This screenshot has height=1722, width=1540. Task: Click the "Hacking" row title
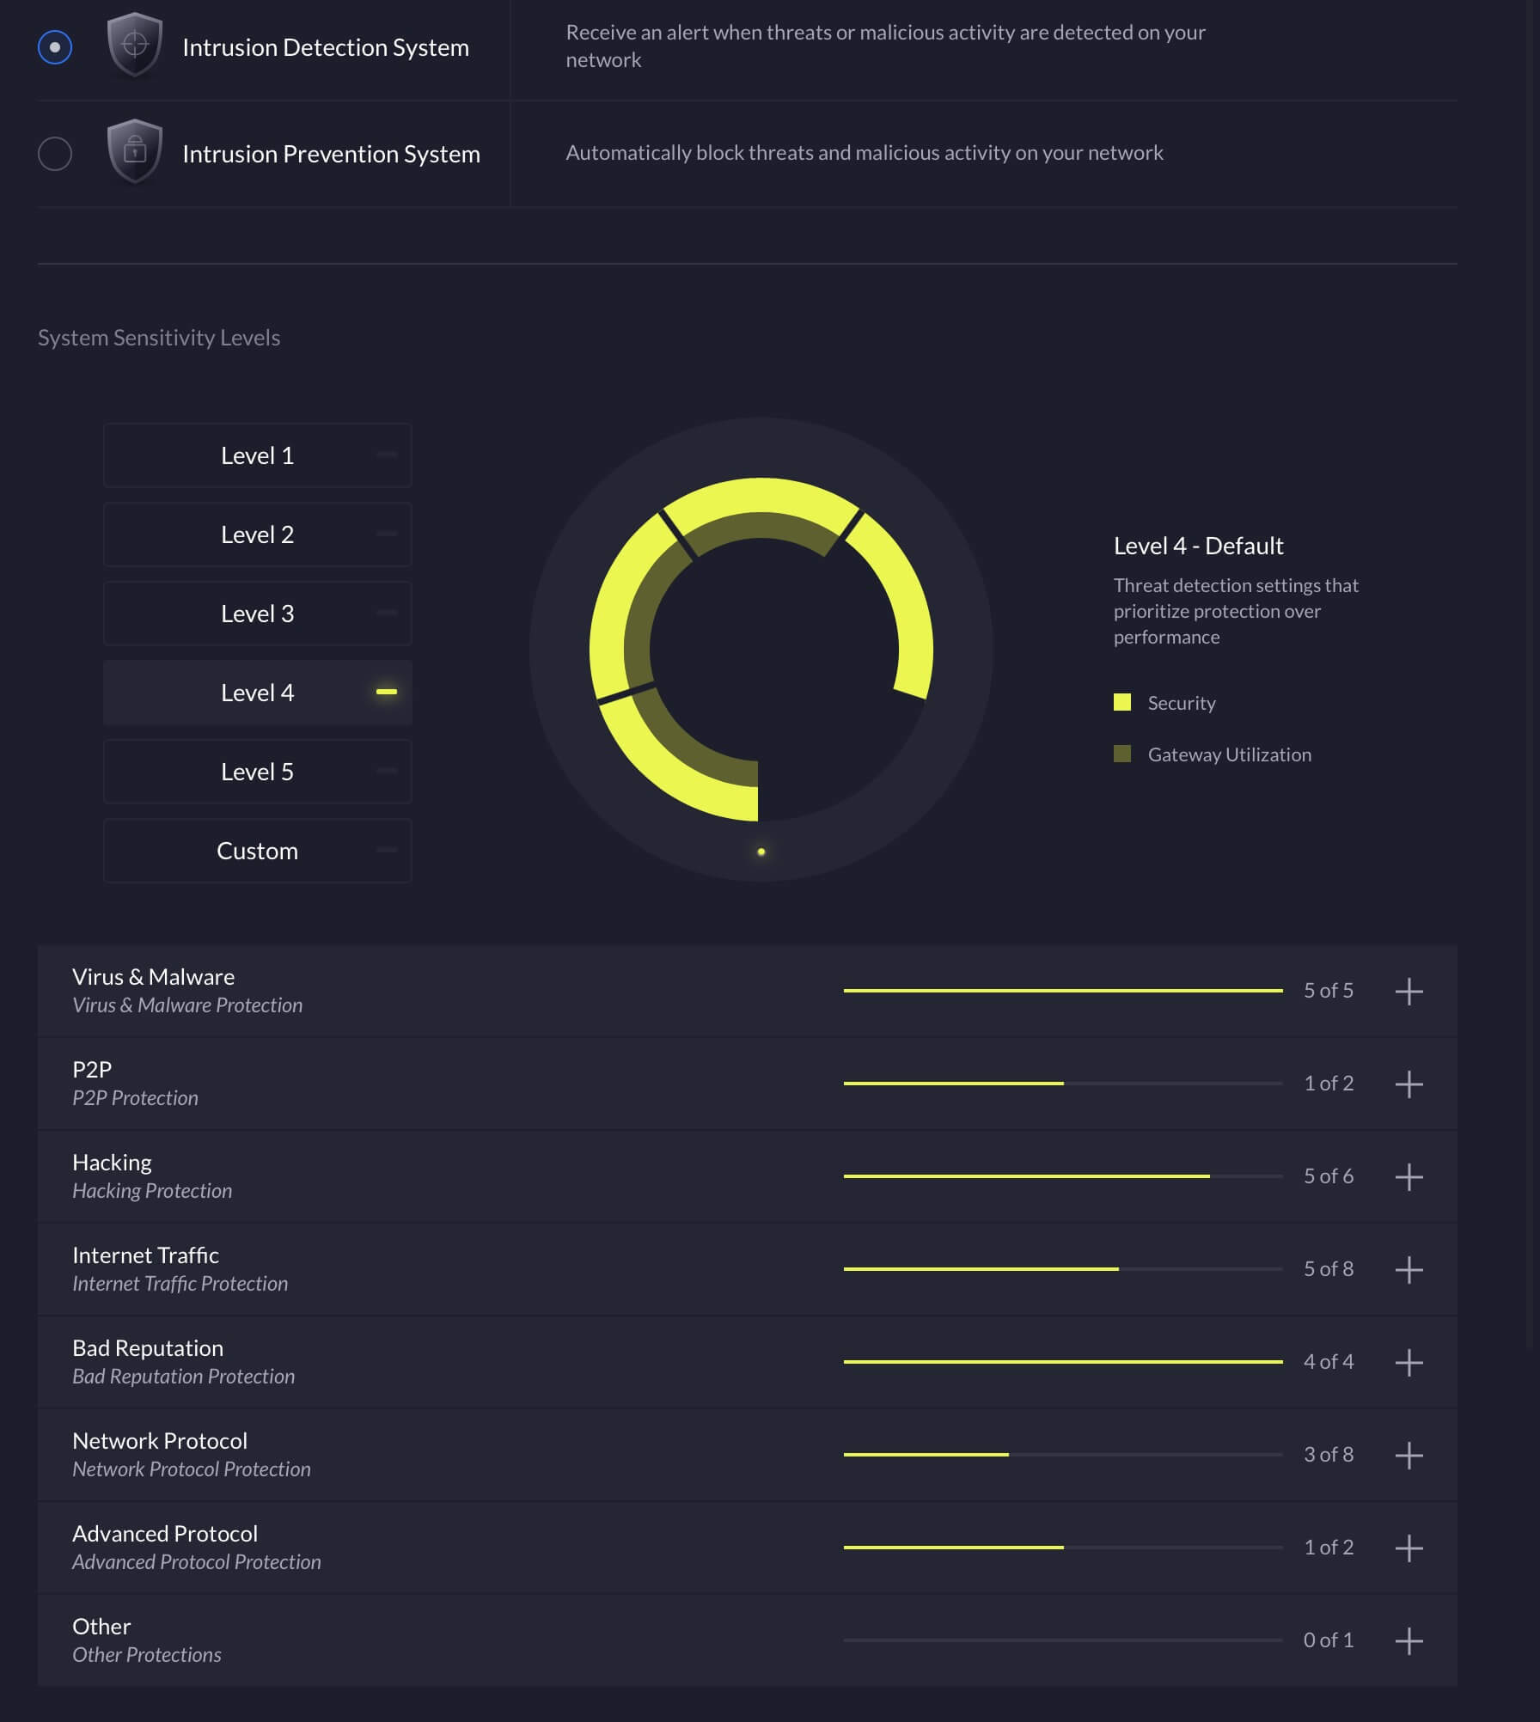point(112,1163)
